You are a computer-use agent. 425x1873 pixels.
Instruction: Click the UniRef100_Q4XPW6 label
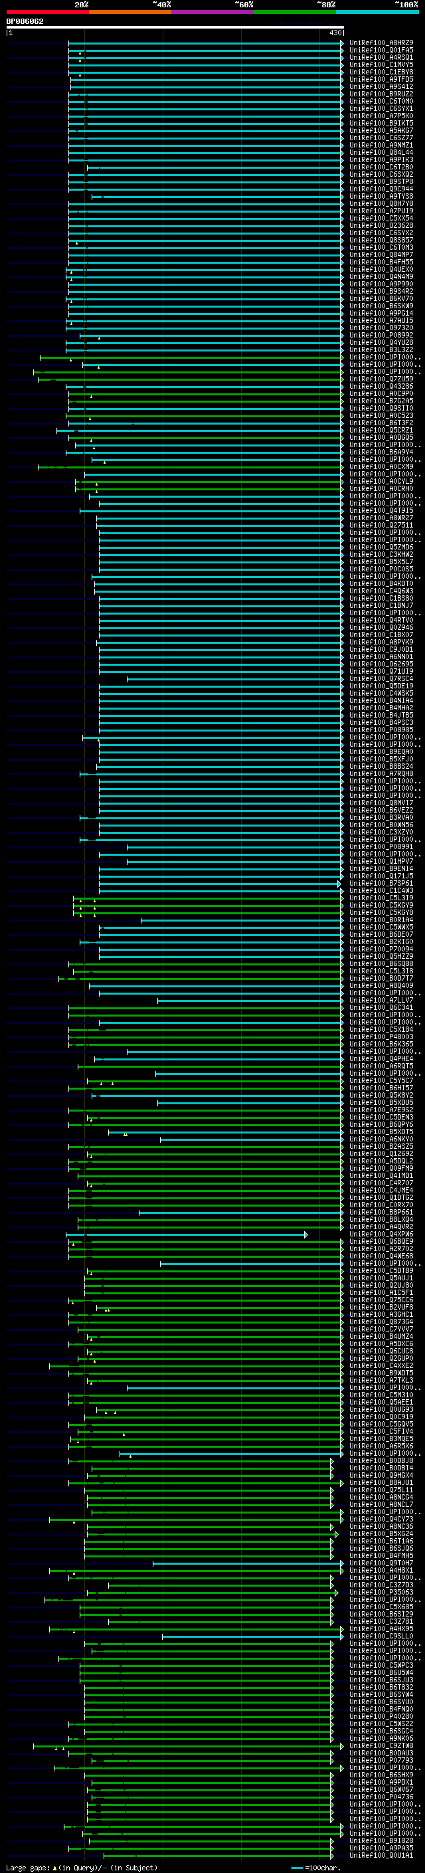pyautogui.click(x=381, y=1234)
